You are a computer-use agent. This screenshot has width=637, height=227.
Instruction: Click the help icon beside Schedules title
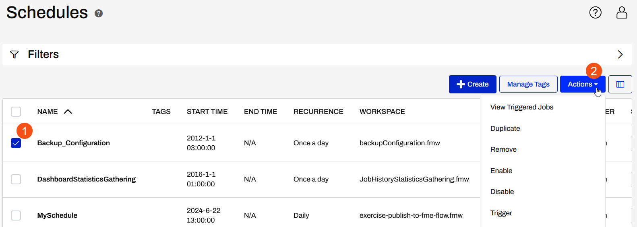tap(99, 14)
